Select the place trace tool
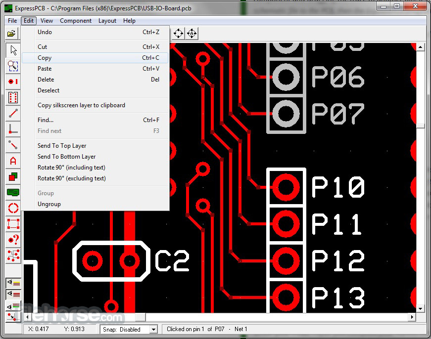The width and height of the screenshot is (431, 339). (x=12, y=113)
